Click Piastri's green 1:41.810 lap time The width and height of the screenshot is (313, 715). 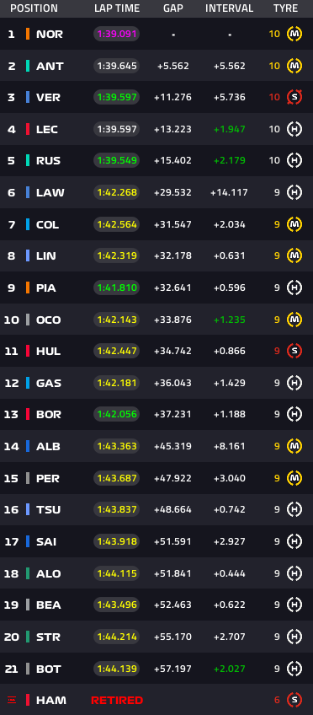pyautogui.click(x=116, y=288)
